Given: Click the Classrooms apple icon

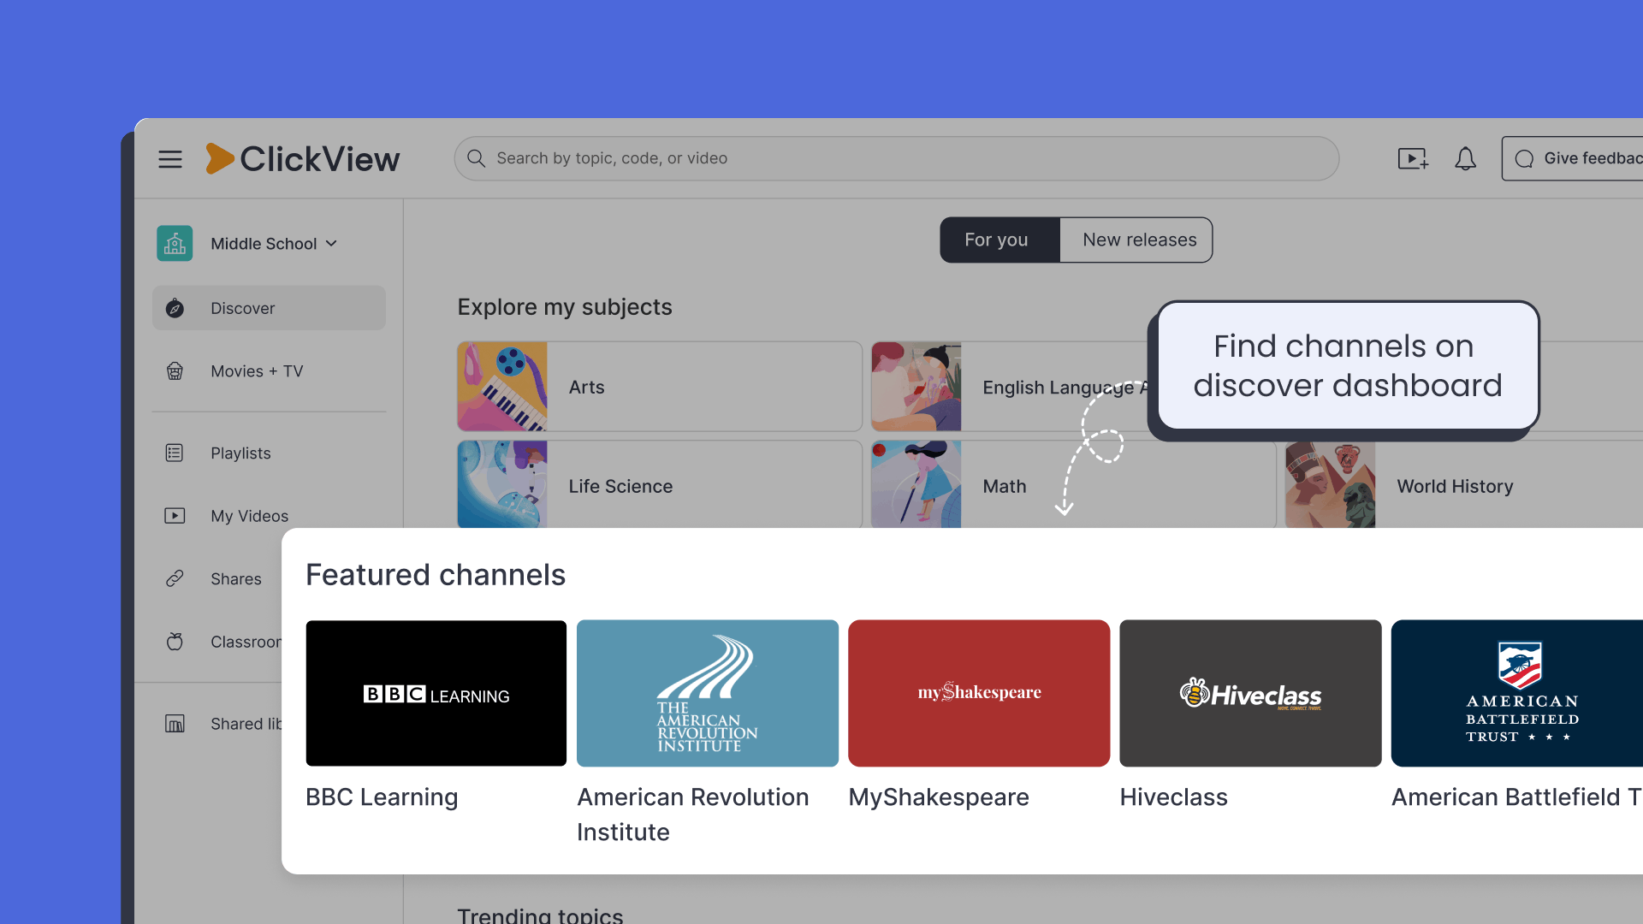Looking at the screenshot, I should coord(175,642).
